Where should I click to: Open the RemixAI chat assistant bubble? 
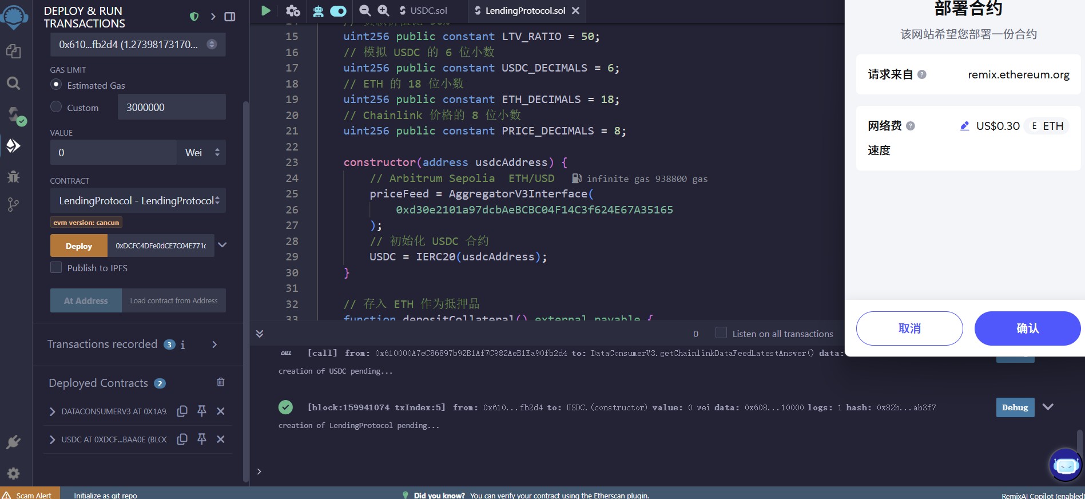point(1066,465)
